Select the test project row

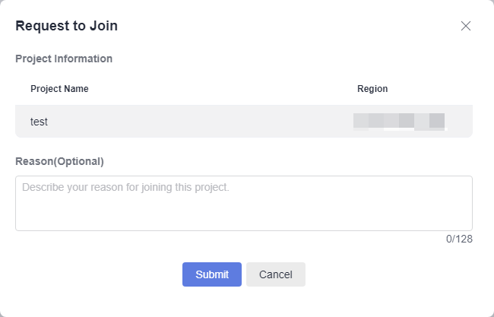point(244,122)
